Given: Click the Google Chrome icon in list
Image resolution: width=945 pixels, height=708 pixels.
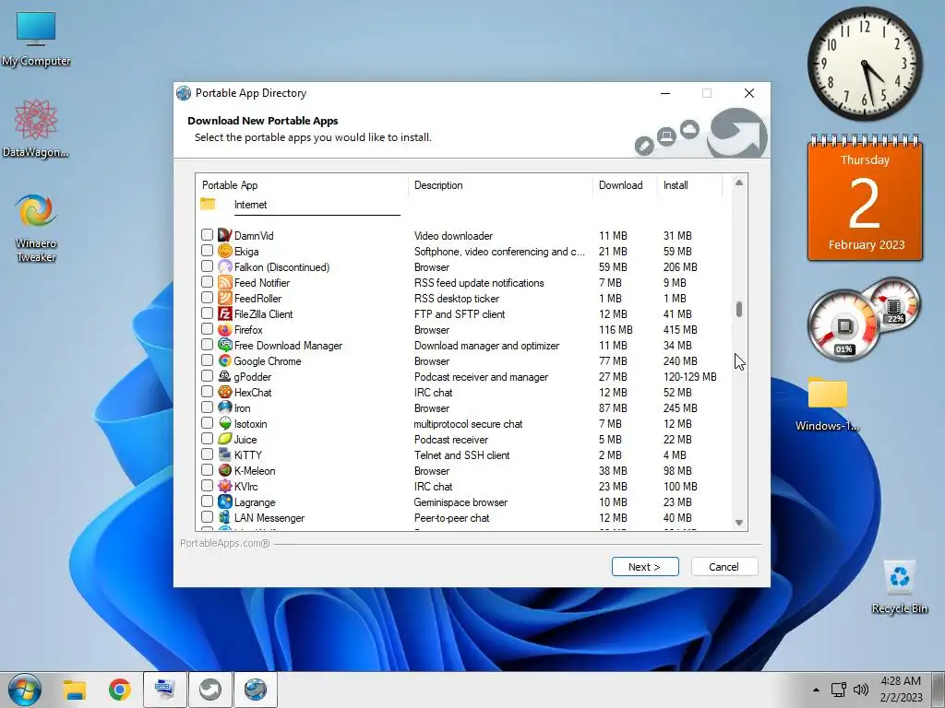Looking at the screenshot, I should (225, 360).
